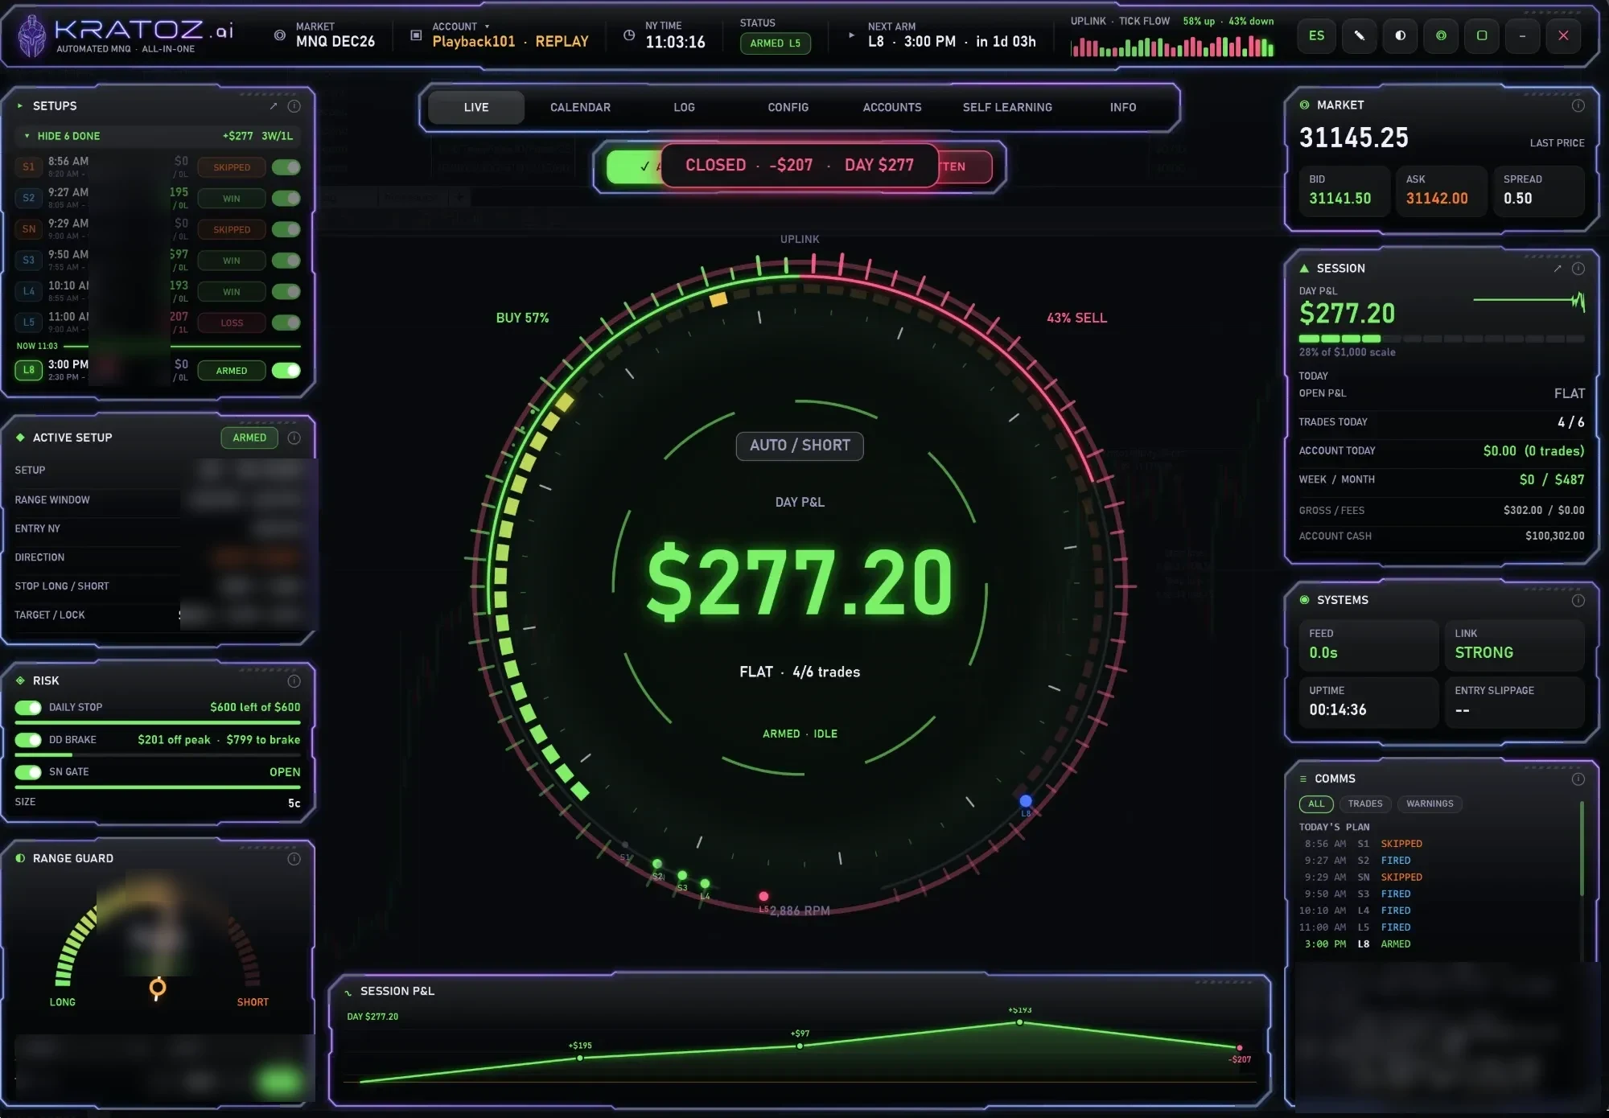Image resolution: width=1609 pixels, height=1118 pixels.
Task: Click the +$193 point on Session P&L chart
Action: 1019,1022
